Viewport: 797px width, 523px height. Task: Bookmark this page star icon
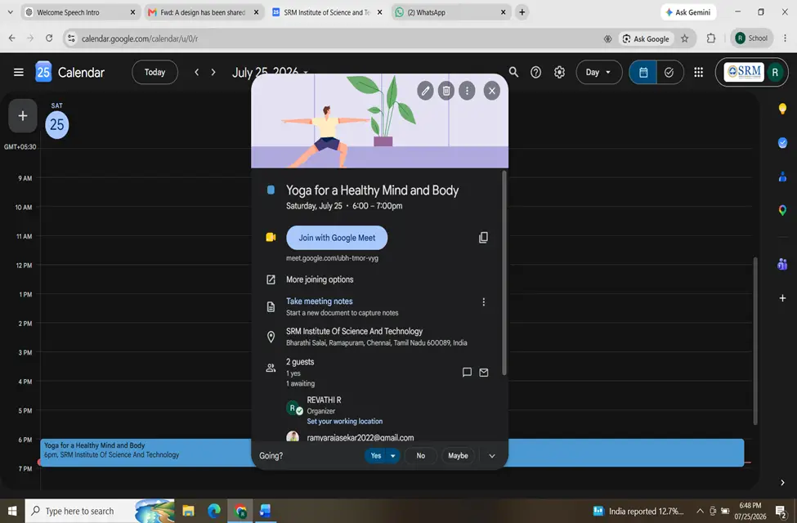click(685, 38)
